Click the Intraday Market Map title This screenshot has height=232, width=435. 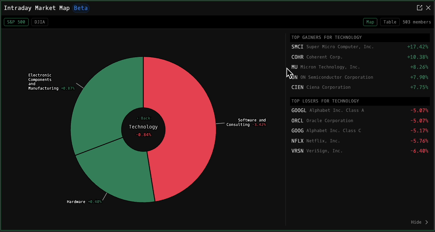[x=37, y=8]
